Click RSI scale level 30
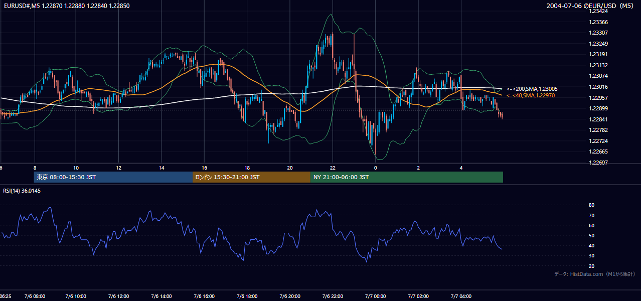 pyautogui.click(x=591, y=256)
